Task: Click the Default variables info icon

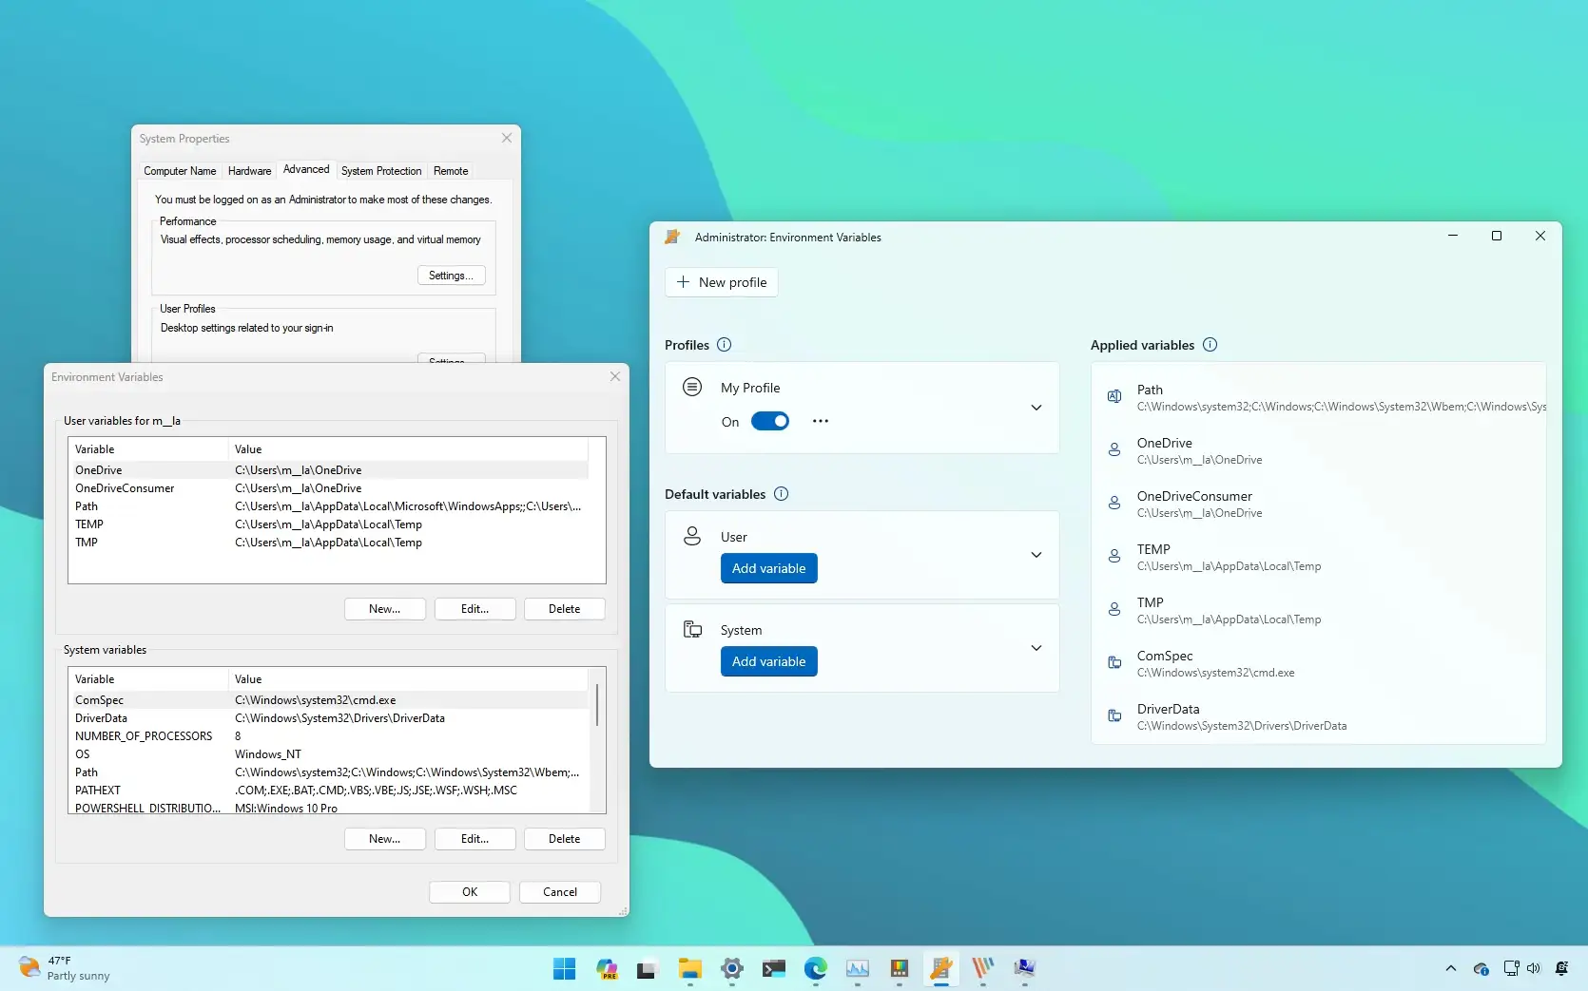Action: pos(781,494)
